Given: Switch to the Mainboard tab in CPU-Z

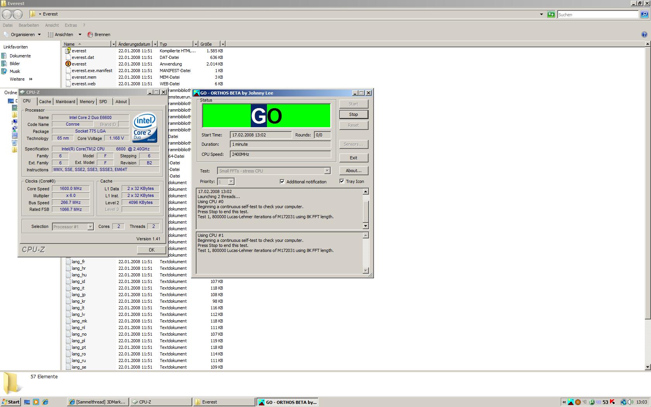Looking at the screenshot, I should (x=65, y=102).
